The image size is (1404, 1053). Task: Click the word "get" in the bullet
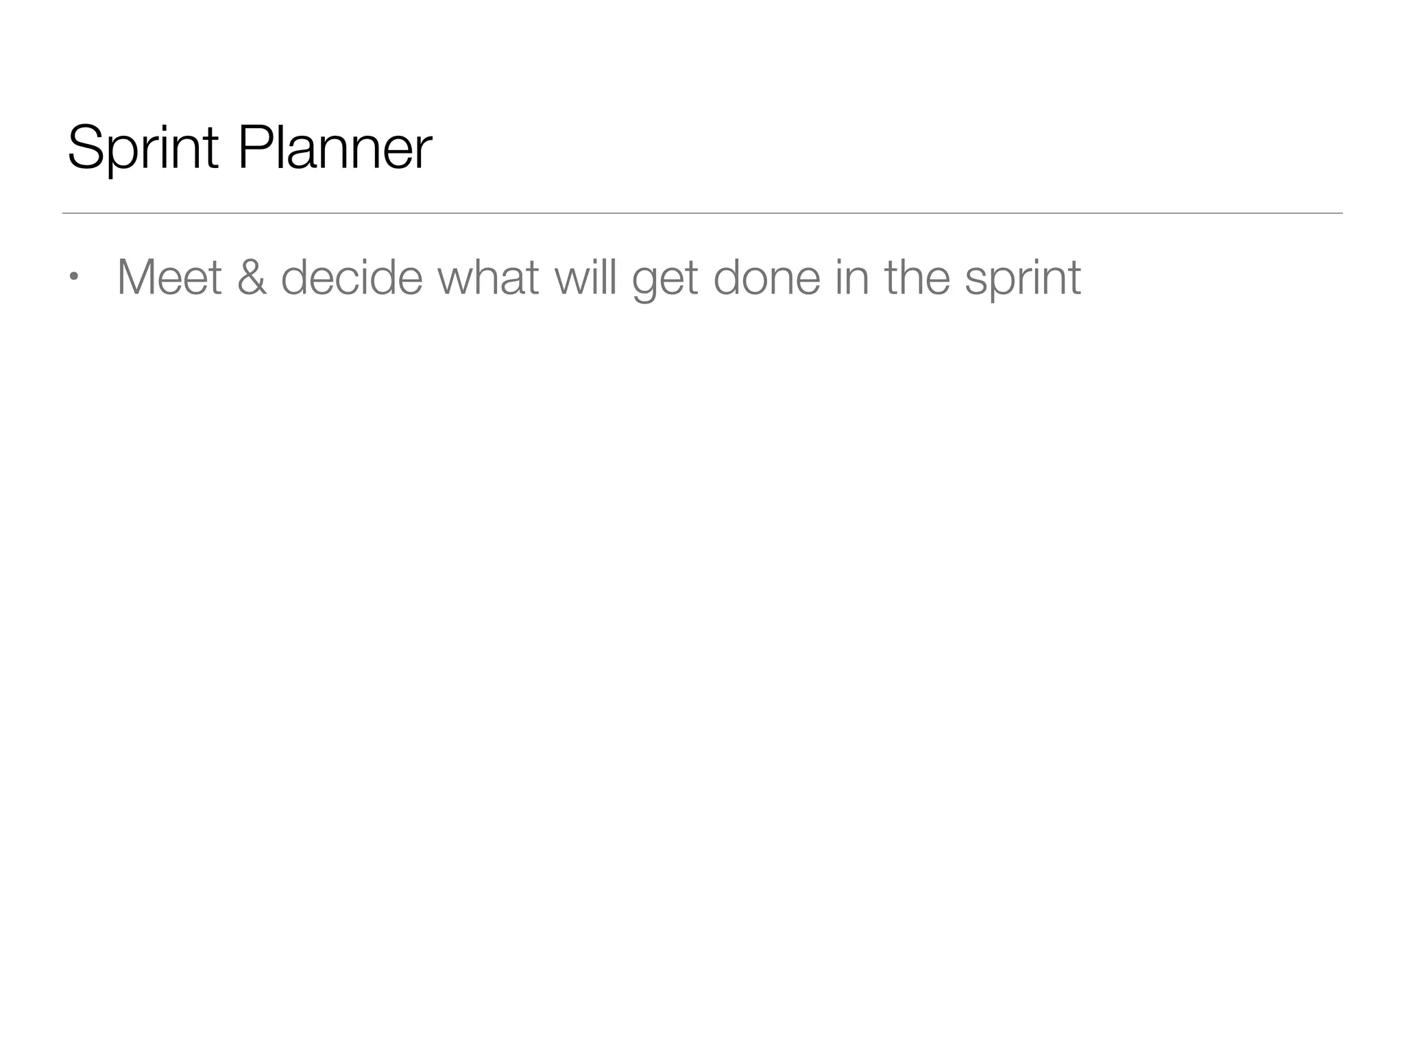pyautogui.click(x=664, y=280)
